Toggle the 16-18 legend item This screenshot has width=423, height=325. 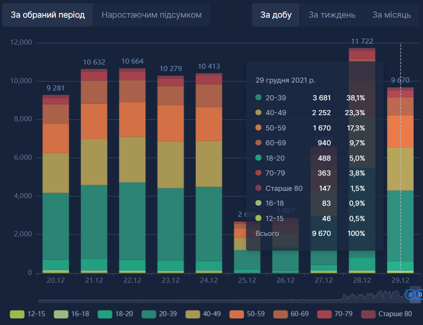[x=61, y=314]
